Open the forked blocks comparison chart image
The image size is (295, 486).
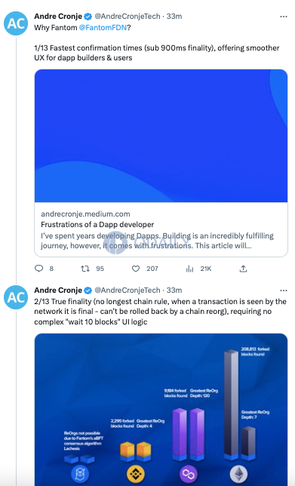tap(161, 410)
